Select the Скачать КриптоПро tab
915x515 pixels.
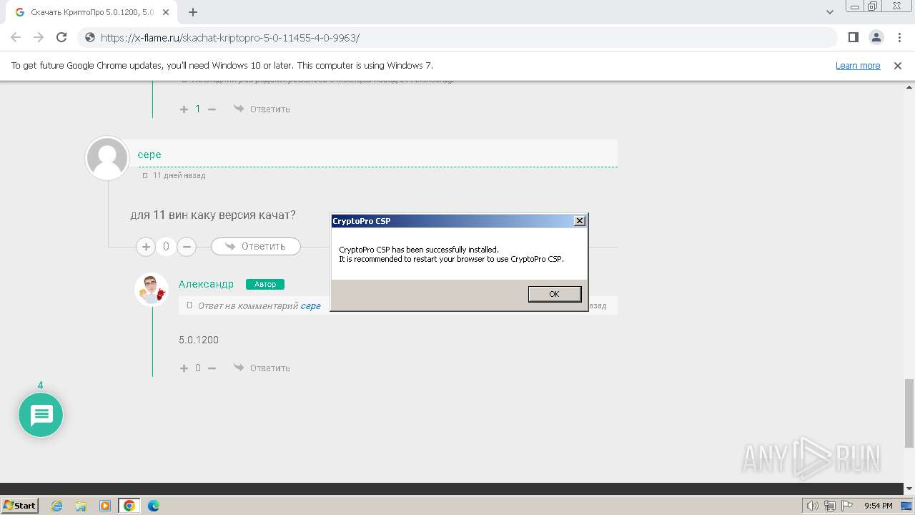point(91,12)
